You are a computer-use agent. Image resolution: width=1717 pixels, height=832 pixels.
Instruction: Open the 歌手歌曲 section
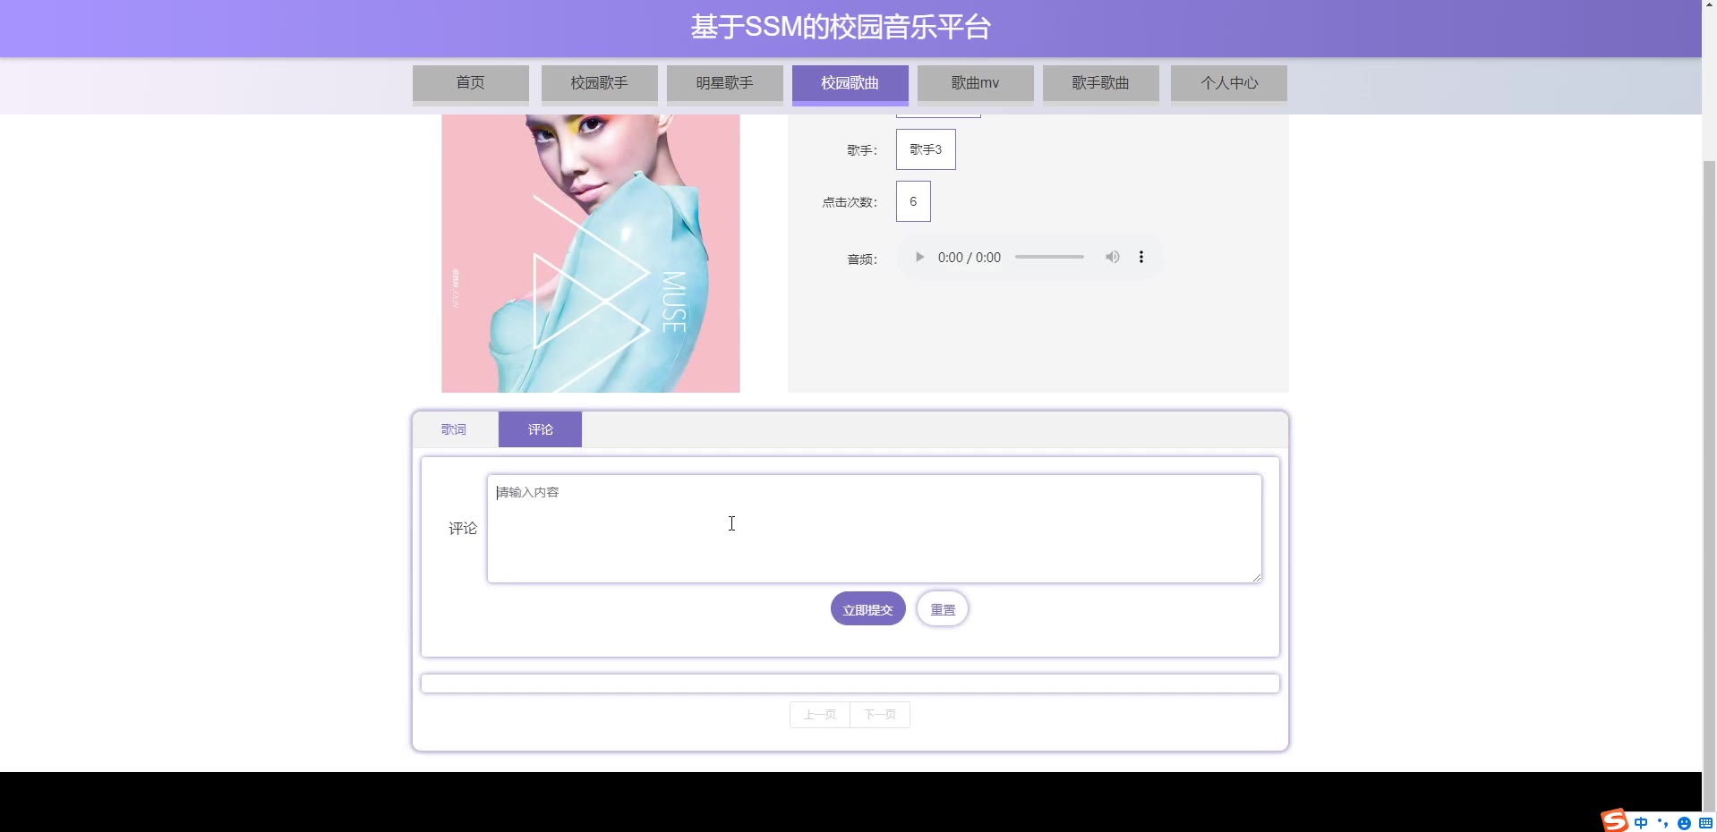click(x=1101, y=83)
